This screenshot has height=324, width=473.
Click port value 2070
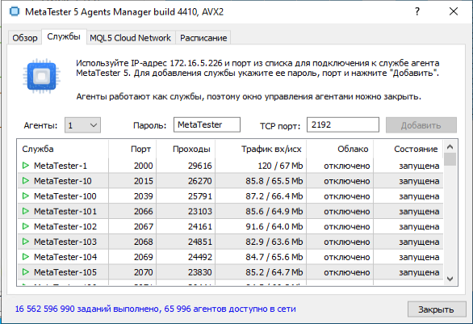pos(144,272)
